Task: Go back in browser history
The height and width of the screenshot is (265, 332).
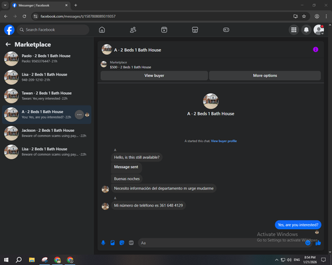Action: pyautogui.click(x=6, y=17)
